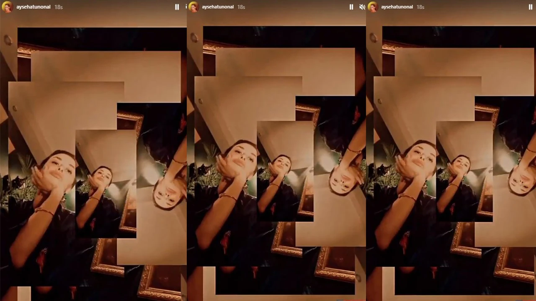Click username aysehatunonal in the middle story

pyautogui.click(x=218, y=7)
